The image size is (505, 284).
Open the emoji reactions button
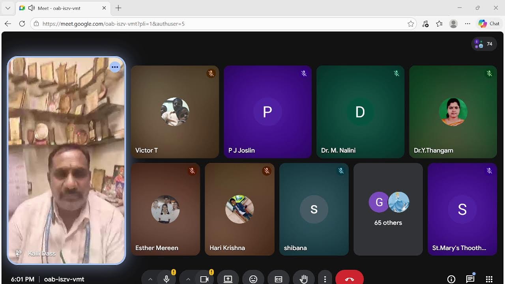(253, 279)
